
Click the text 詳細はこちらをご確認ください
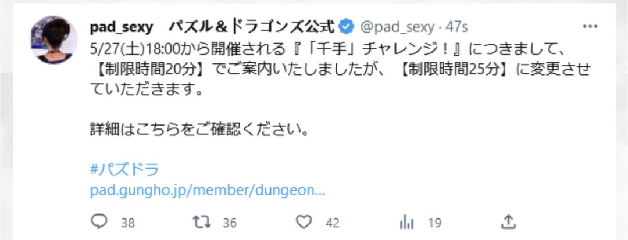(199, 131)
